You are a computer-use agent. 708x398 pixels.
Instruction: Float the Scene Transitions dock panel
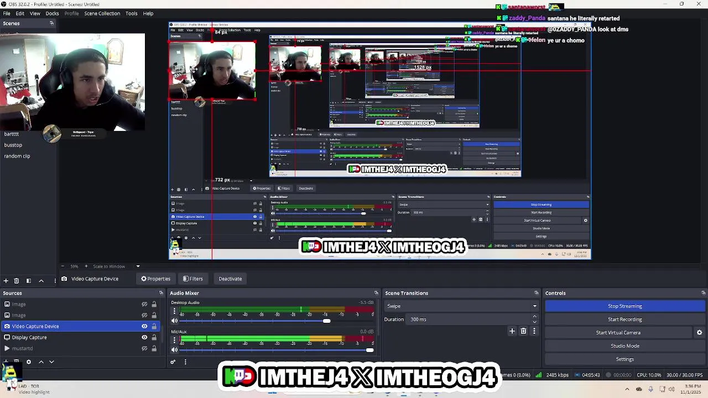tap(536, 293)
